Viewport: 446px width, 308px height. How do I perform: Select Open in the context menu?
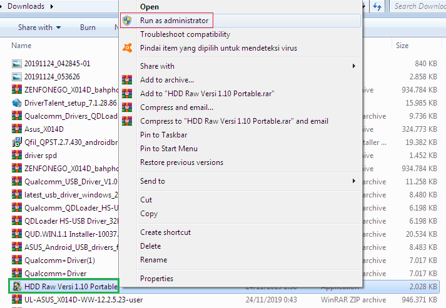point(150,7)
